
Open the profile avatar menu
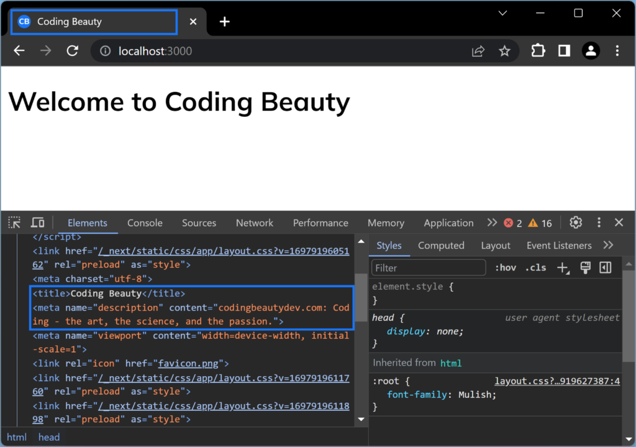click(591, 51)
